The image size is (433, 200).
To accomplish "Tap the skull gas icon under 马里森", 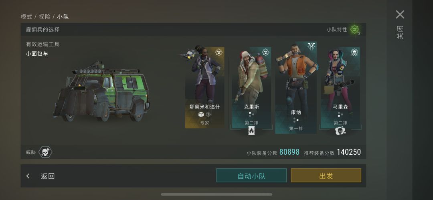I will click(340, 131).
